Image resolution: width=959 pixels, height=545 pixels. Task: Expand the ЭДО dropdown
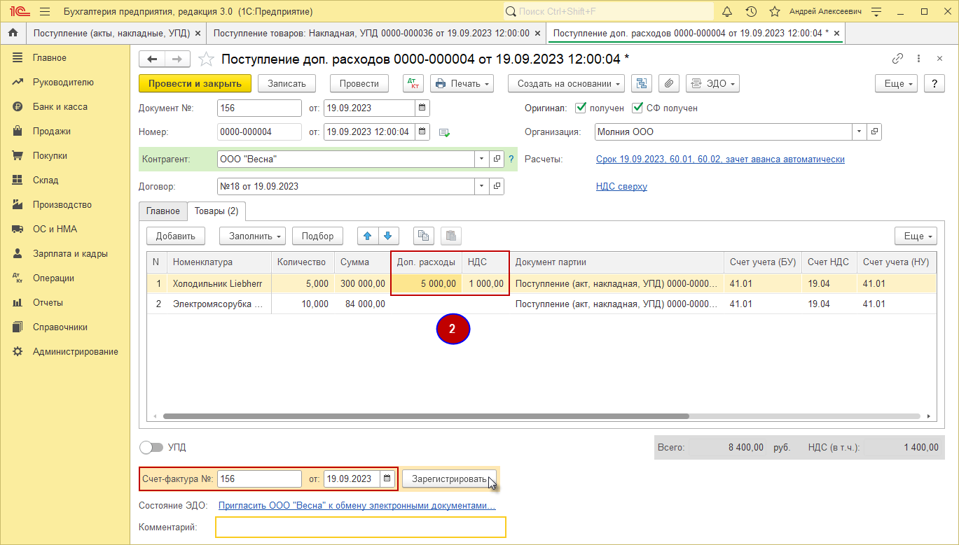tap(712, 83)
